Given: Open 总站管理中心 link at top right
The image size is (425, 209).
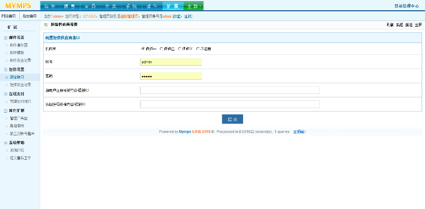Looking at the screenshot, I should [406, 6].
